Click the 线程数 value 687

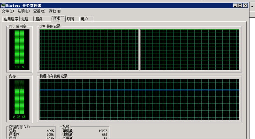pos(105,135)
